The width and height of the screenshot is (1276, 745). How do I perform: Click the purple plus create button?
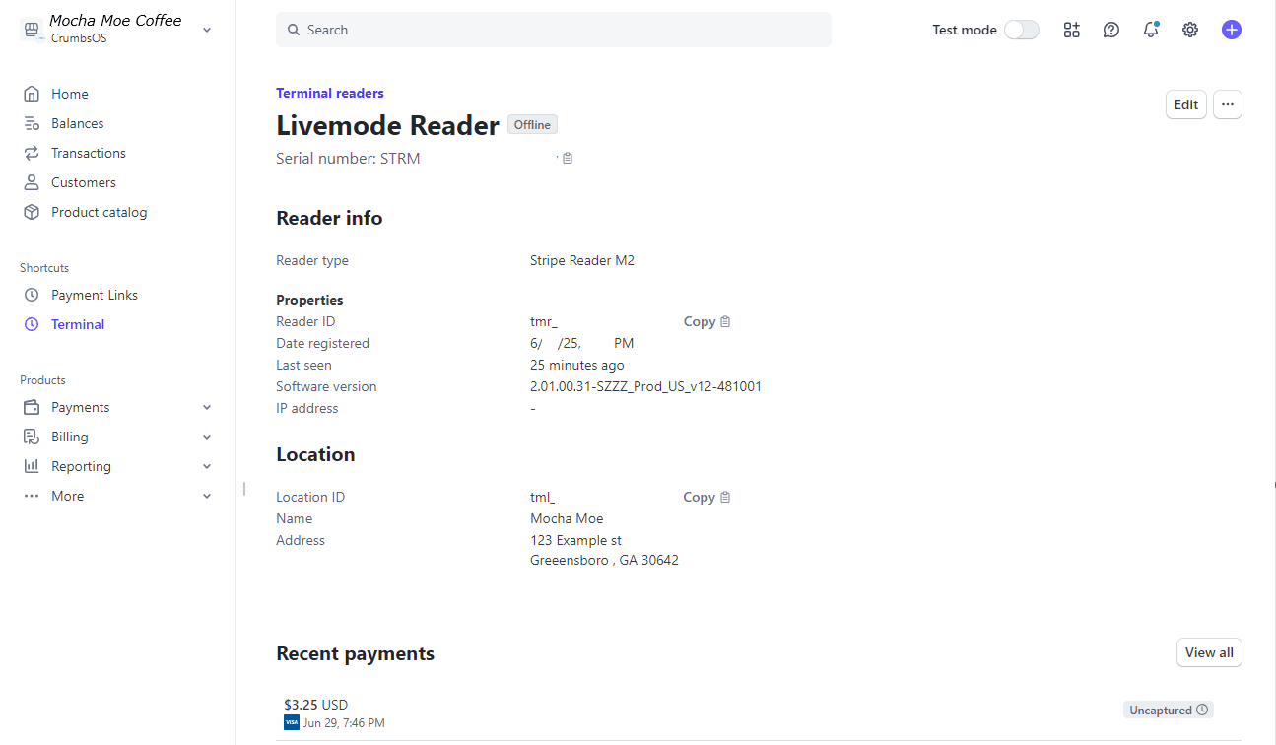1231,30
